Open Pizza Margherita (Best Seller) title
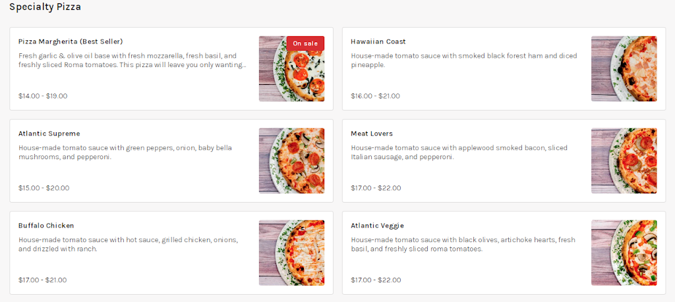Image resolution: width=675 pixels, height=302 pixels. pyautogui.click(x=71, y=41)
